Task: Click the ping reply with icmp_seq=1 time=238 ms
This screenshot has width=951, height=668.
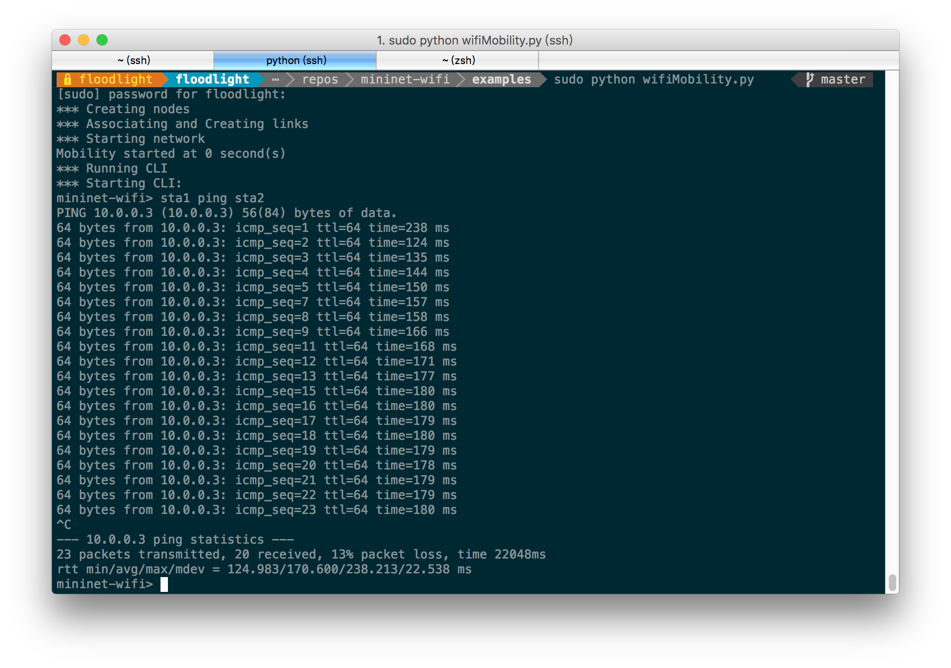Action: pyautogui.click(x=253, y=228)
